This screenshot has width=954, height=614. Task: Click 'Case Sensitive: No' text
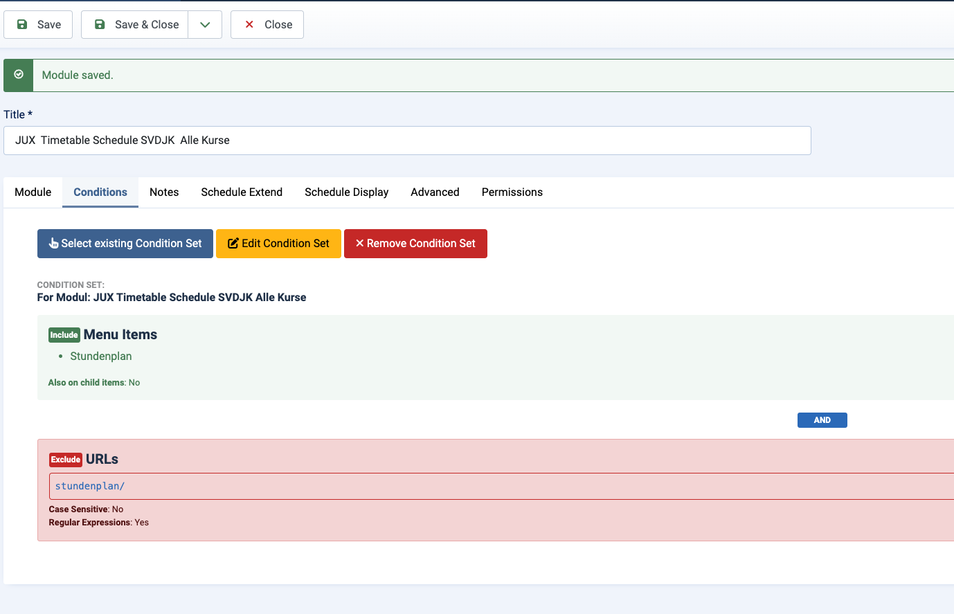86,509
